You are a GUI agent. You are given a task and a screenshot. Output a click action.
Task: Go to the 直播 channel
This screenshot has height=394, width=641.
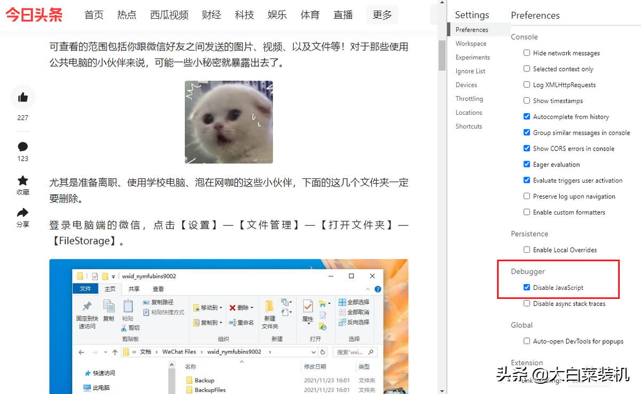pos(343,15)
